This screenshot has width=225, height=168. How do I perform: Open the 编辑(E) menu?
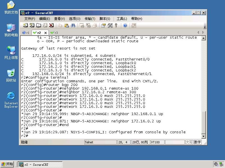44,19
